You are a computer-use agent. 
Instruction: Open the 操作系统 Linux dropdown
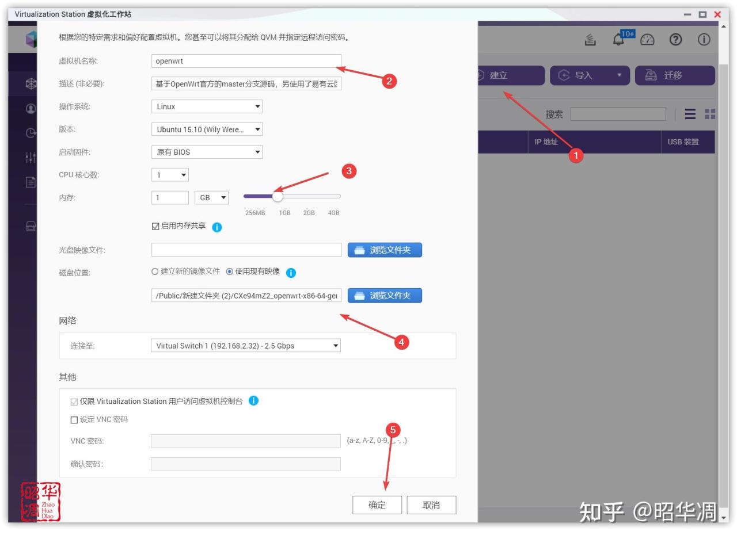(207, 106)
